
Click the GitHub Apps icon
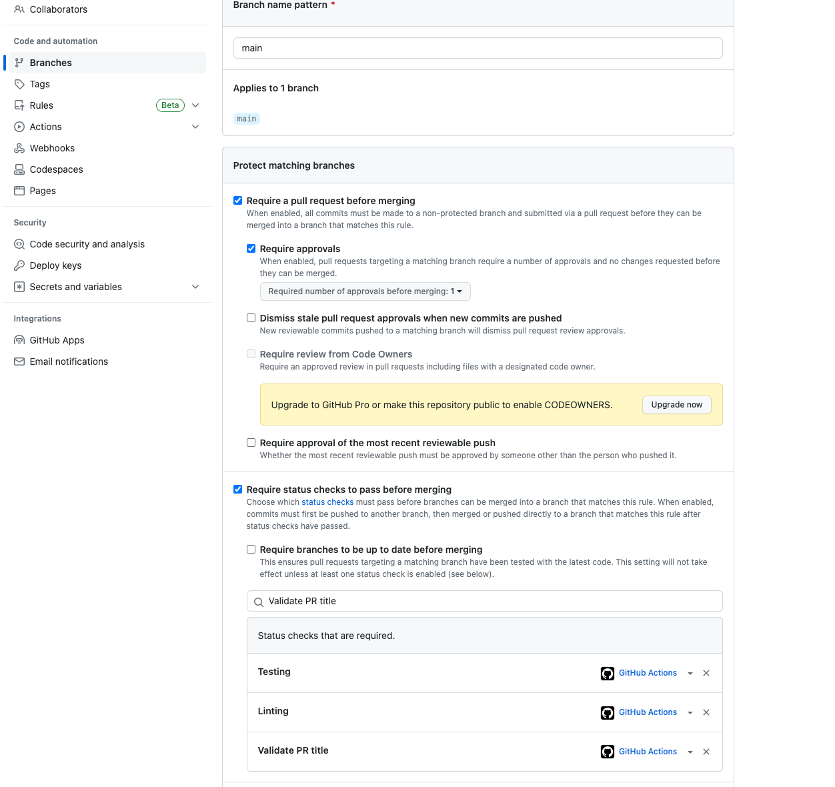pos(19,340)
